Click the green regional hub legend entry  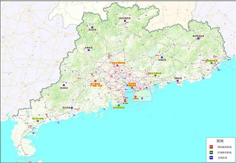tap(221, 152)
